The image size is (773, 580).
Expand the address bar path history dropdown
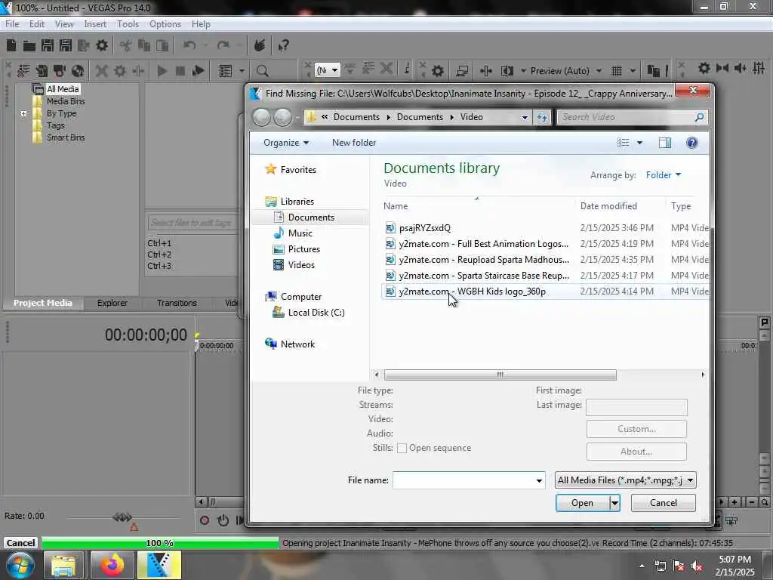click(x=525, y=117)
